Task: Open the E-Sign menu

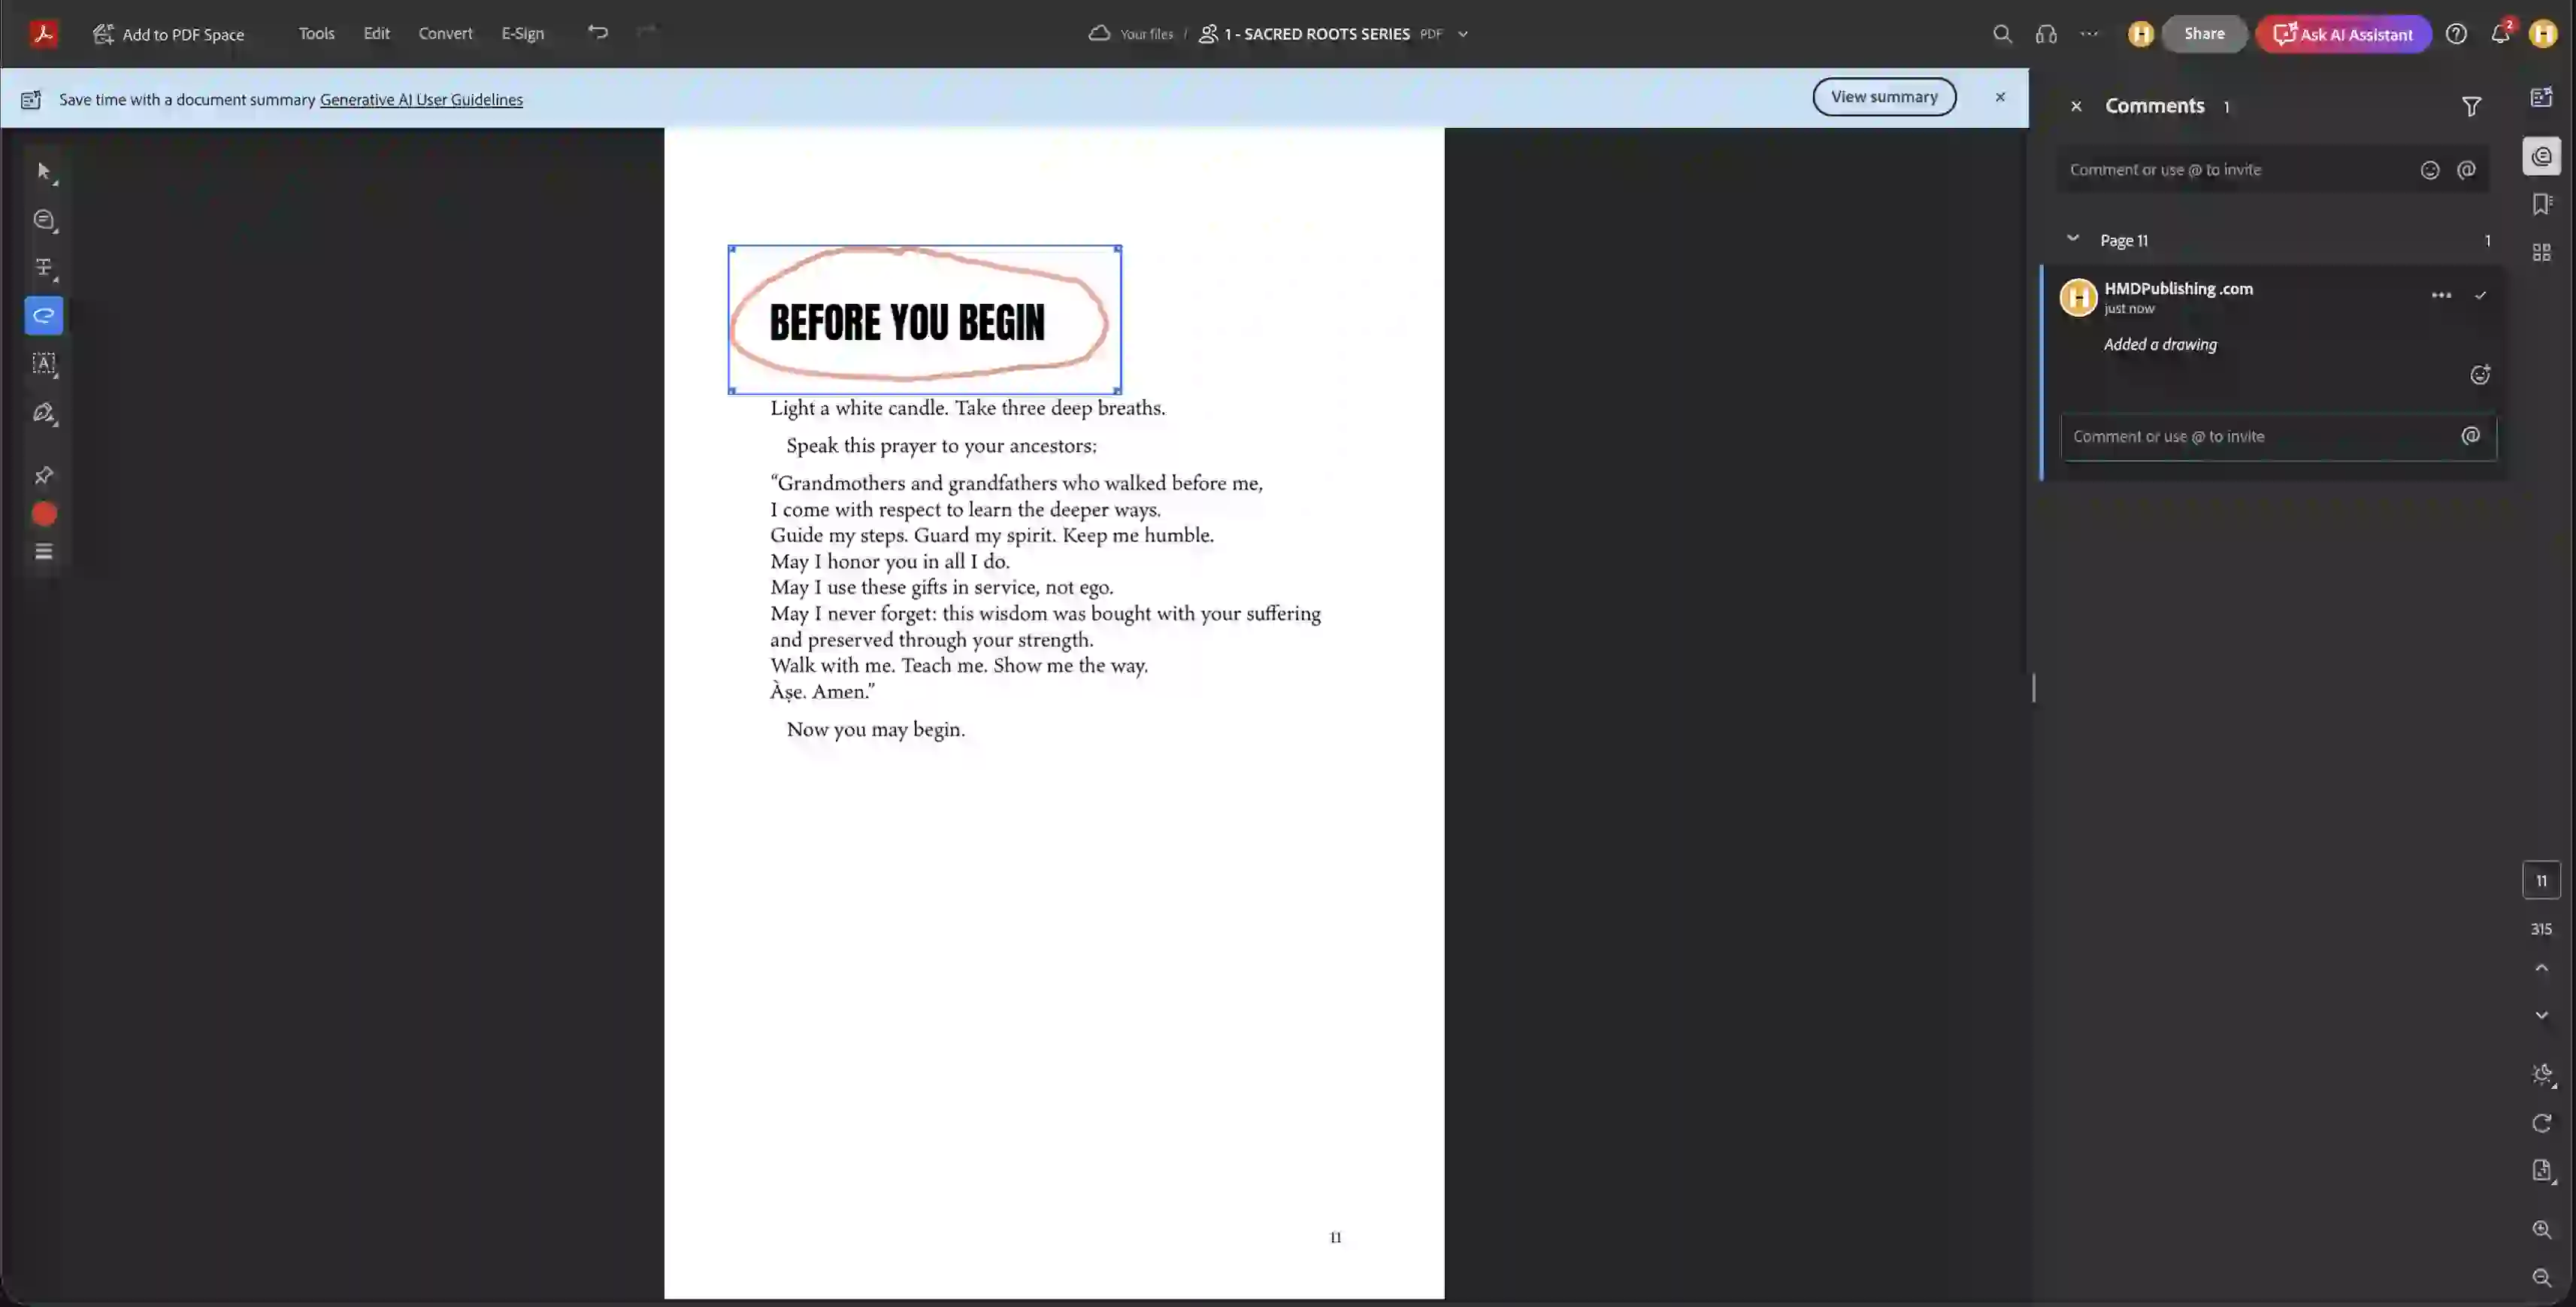Action: 522,33
